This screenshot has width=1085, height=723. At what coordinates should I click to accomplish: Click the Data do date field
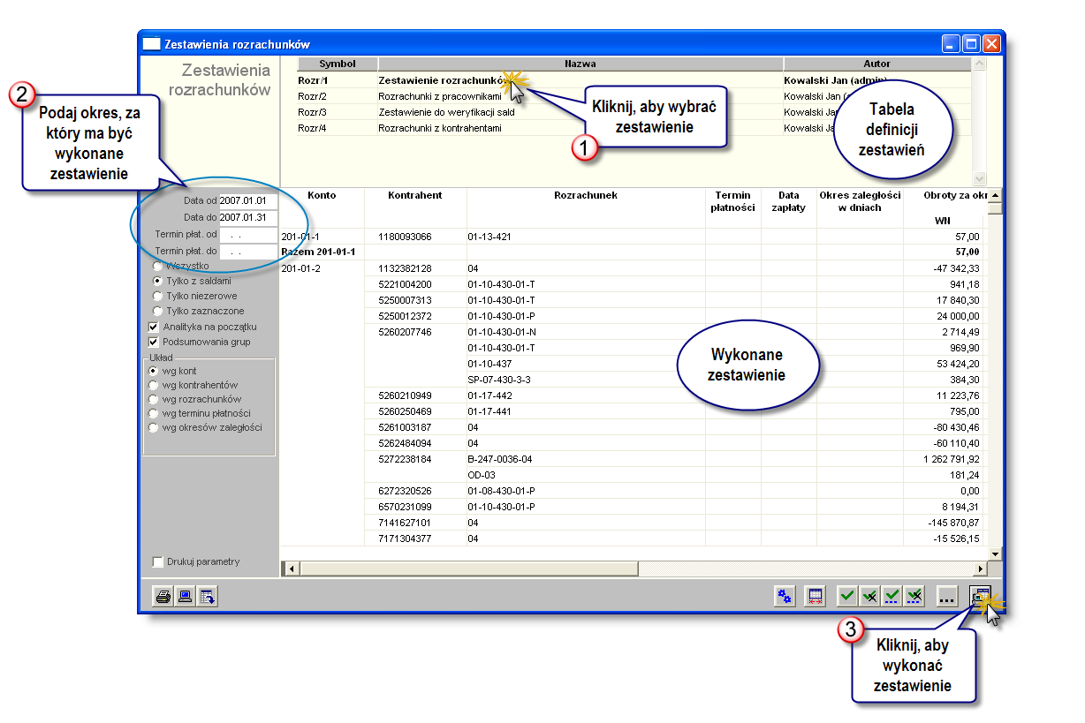pos(248,218)
